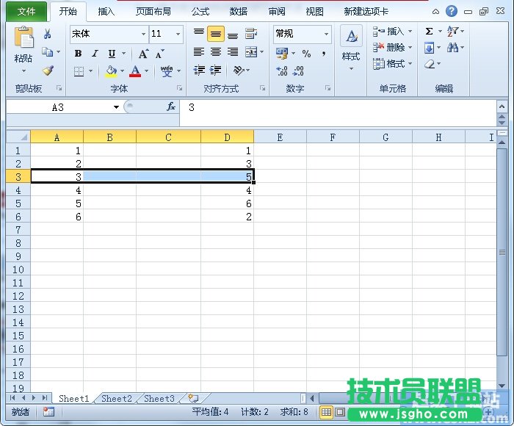
Task: Expand fill color dropdown arrow
Action: (123, 71)
